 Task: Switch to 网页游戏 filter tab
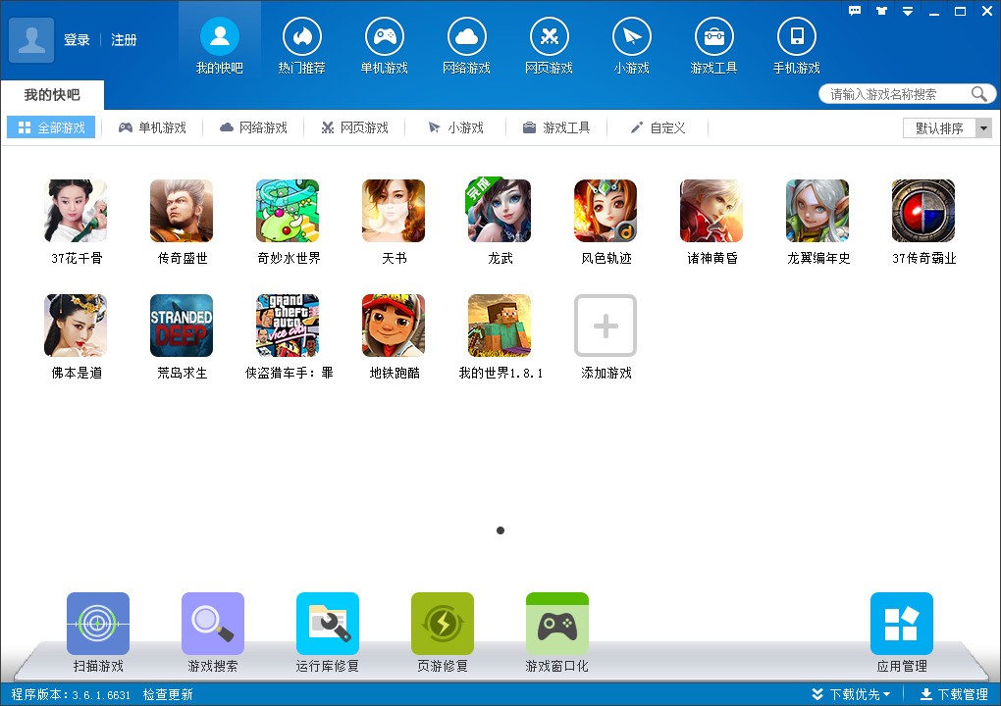(x=354, y=127)
